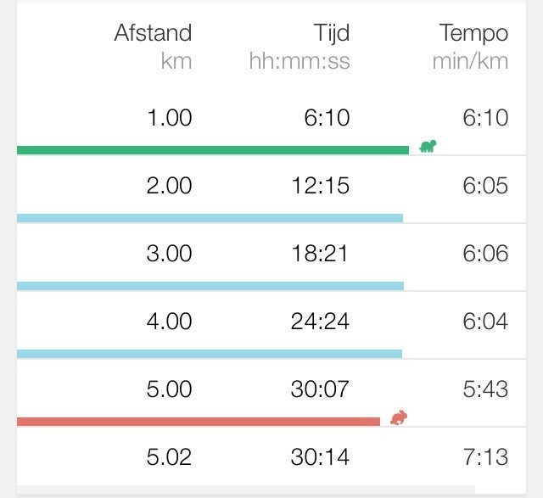Click the 7:13 tempo of final split
This screenshot has height=498, width=543.
[486, 457]
